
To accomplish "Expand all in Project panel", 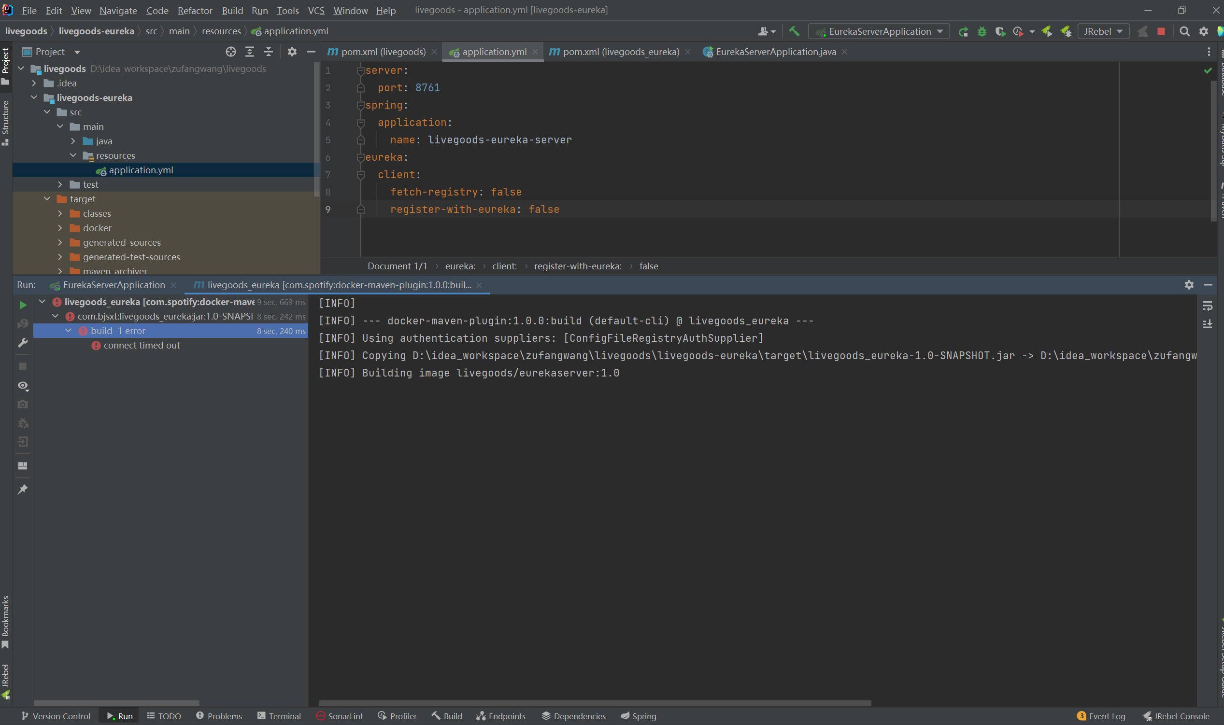I will 250,52.
